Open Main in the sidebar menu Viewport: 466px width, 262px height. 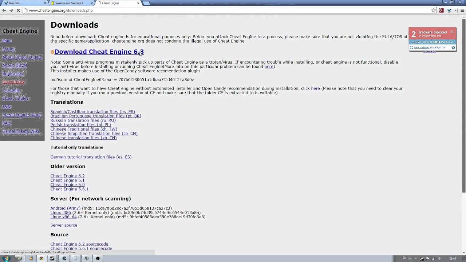[x=7, y=40]
